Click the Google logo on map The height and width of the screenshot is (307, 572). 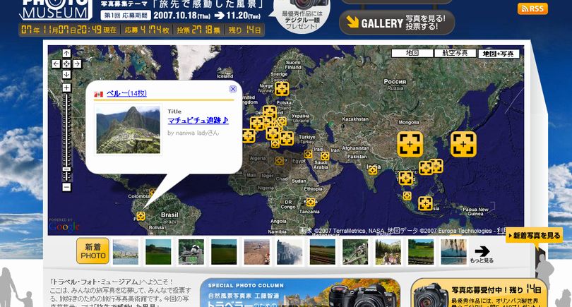(64, 226)
